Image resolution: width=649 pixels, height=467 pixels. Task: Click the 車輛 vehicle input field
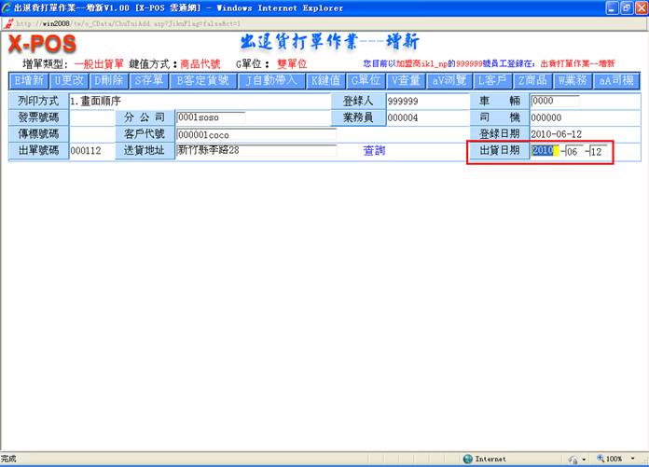click(554, 102)
